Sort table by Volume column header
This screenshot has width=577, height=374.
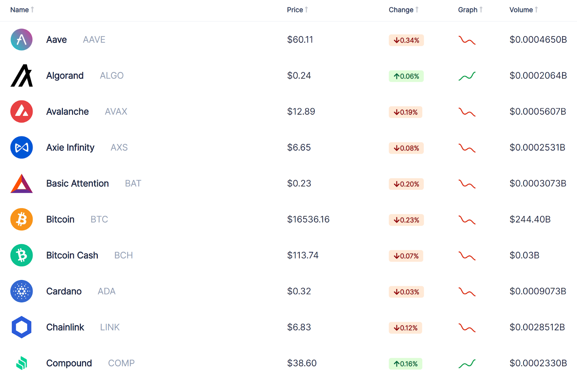(524, 10)
